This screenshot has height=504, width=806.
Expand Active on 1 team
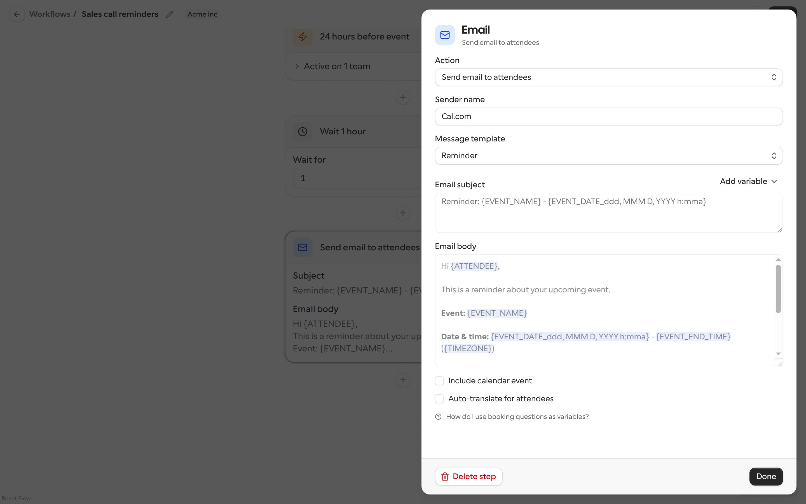(333, 66)
